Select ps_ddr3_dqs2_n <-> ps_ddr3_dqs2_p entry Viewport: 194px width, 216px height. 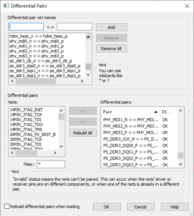(47, 76)
